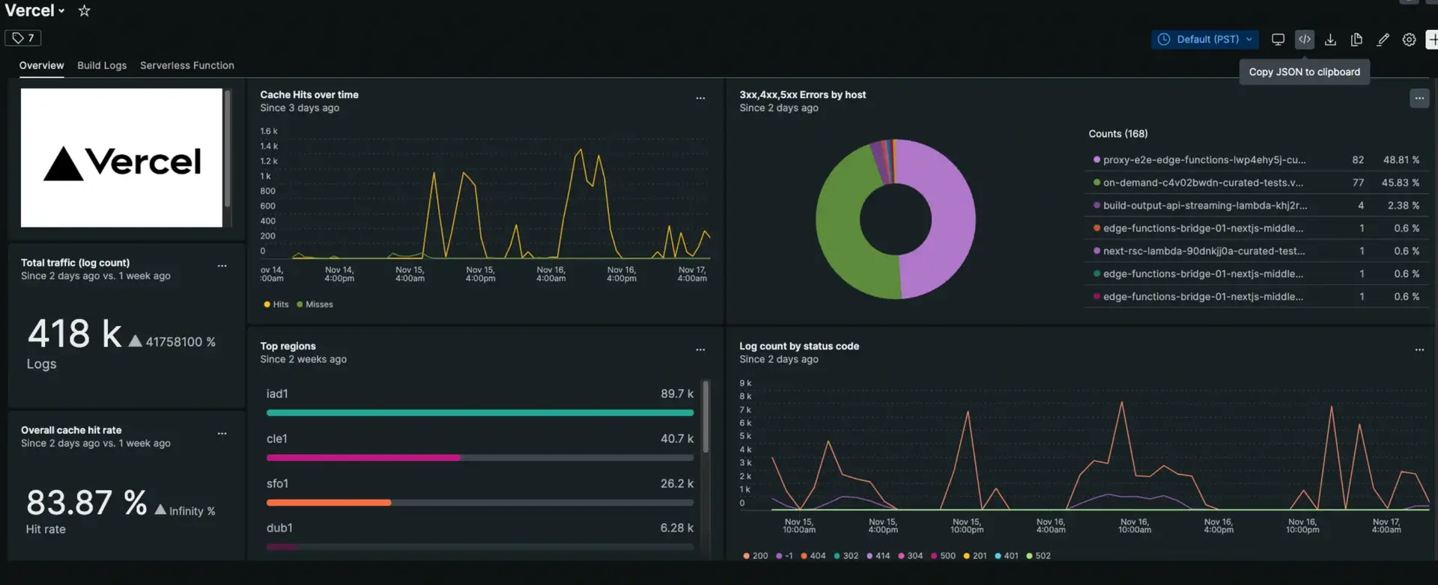Image resolution: width=1438 pixels, height=585 pixels.
Task: Open dashboard settings gear icon
Action: (1409, 40)
